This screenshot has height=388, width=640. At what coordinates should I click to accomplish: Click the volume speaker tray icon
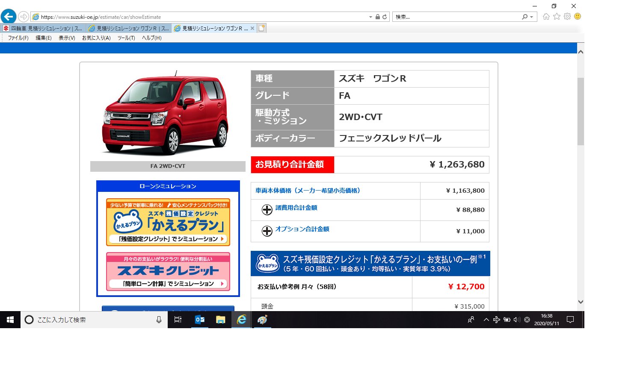coord(517,320)
